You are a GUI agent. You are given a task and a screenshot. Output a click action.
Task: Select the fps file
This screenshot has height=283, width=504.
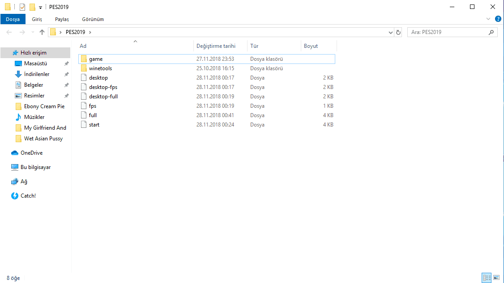[207, 106]
